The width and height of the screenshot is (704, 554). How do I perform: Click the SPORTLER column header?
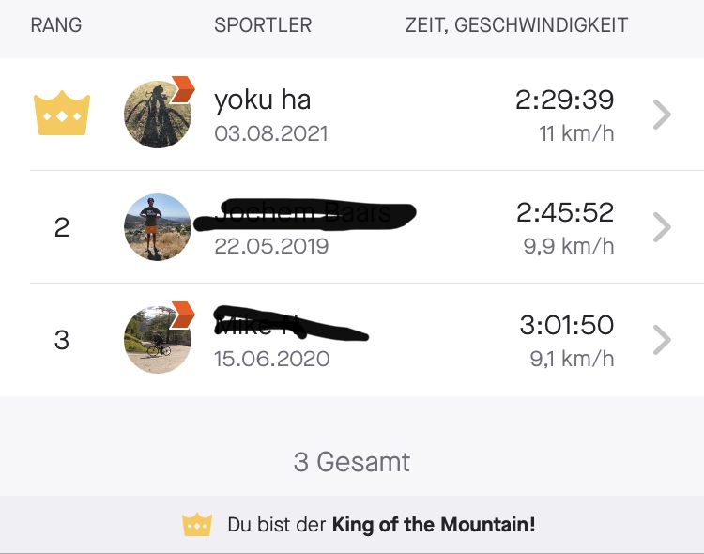point(263,25)
